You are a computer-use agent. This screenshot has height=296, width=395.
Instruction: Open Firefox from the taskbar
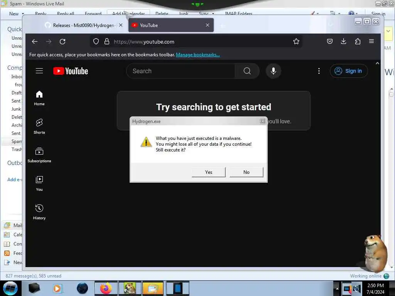[x=106, y=288]
